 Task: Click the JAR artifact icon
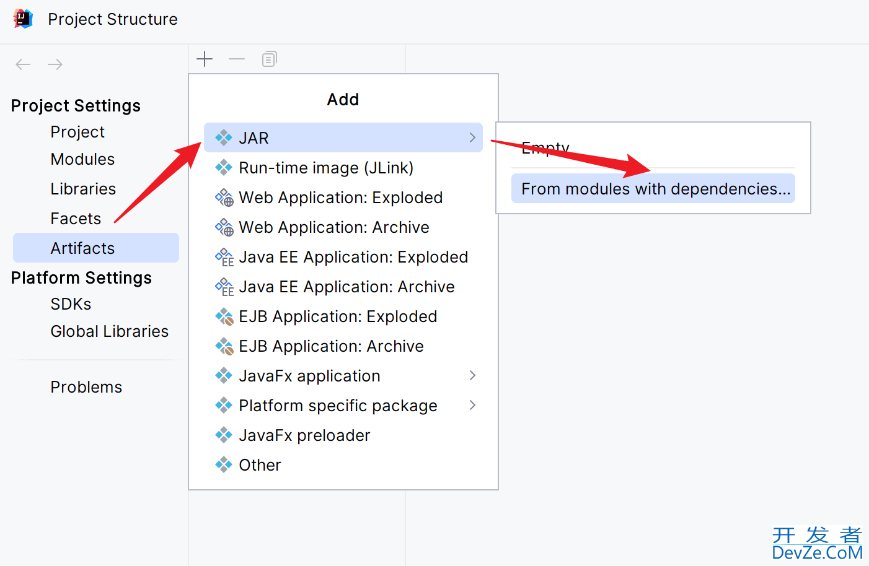[224, 137]
